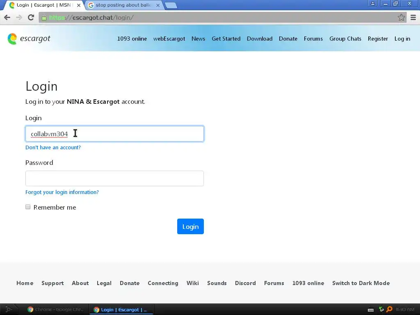
Task: Open About in the footer
Action: pyautogui.click(x=80, y=283)
